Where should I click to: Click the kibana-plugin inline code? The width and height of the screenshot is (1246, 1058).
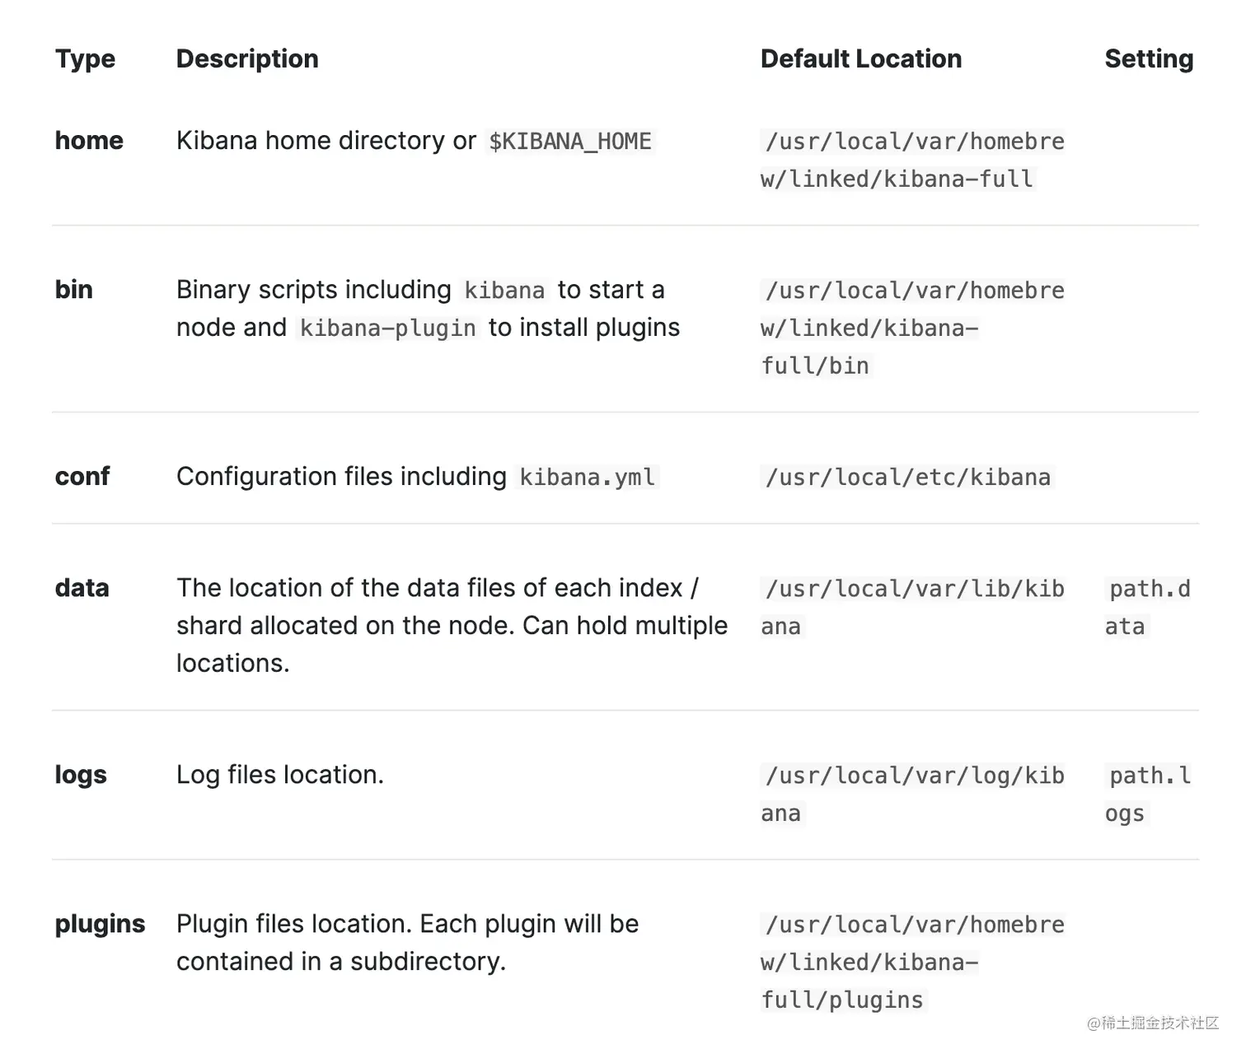point(387,329)
